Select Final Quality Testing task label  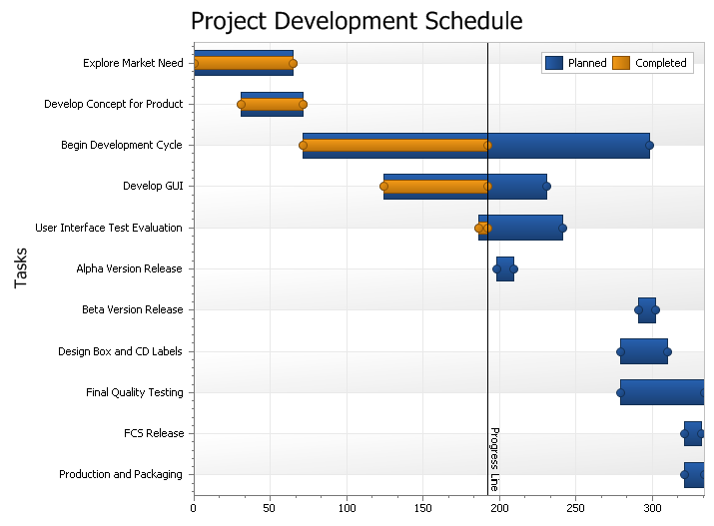tap(135, 392)
